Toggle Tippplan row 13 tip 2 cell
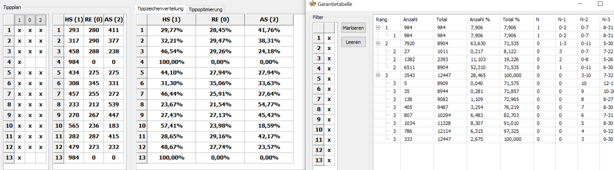This screenshot has height=170, width=614. point(41,158)
